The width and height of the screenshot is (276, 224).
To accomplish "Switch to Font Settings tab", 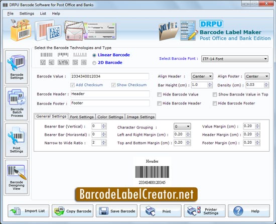I will click(82, 117).
